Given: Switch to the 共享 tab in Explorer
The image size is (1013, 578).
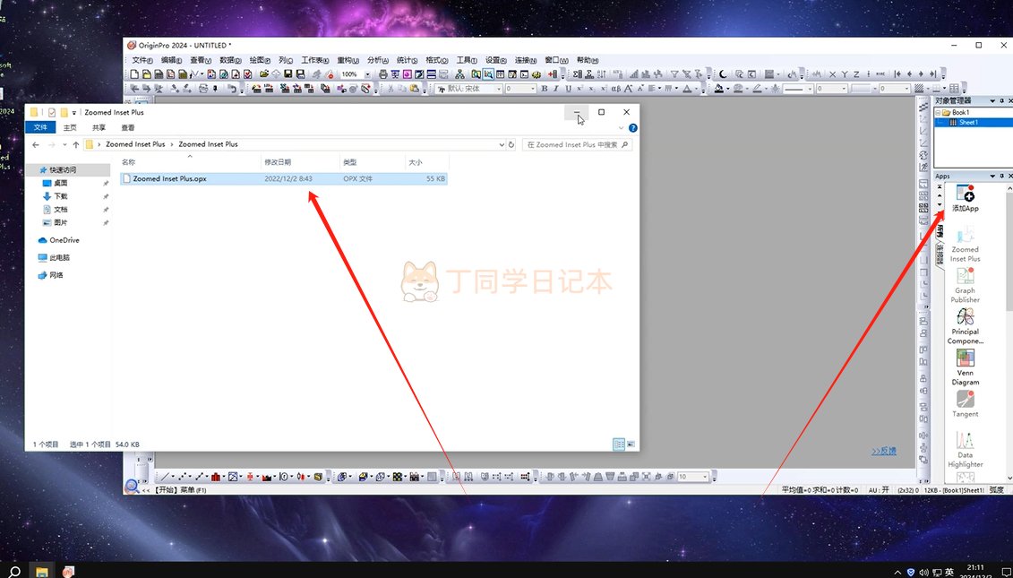Looking at the screenshot, I should [x=99, y=127].
